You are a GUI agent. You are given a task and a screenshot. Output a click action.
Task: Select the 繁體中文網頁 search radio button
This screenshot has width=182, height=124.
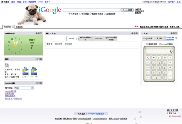tap(90, 14)
